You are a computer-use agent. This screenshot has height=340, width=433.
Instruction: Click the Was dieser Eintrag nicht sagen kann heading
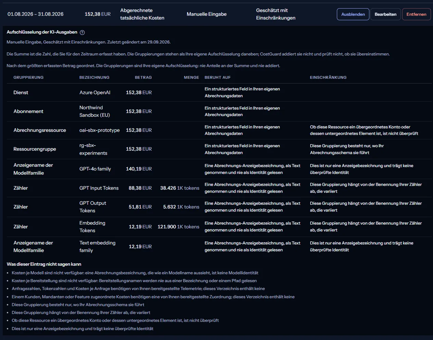point(44,264)
